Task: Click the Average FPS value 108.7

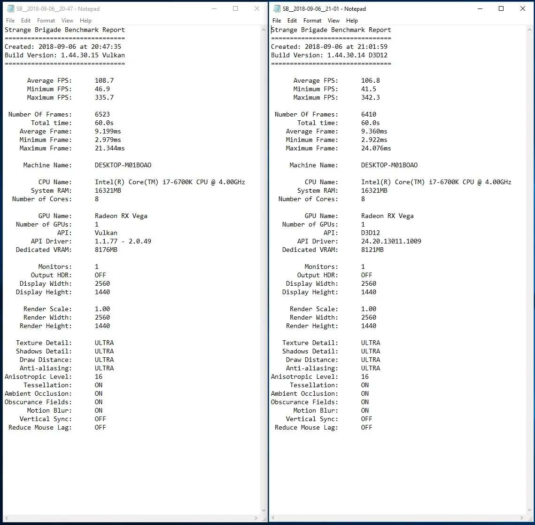Action: point(104,80)
